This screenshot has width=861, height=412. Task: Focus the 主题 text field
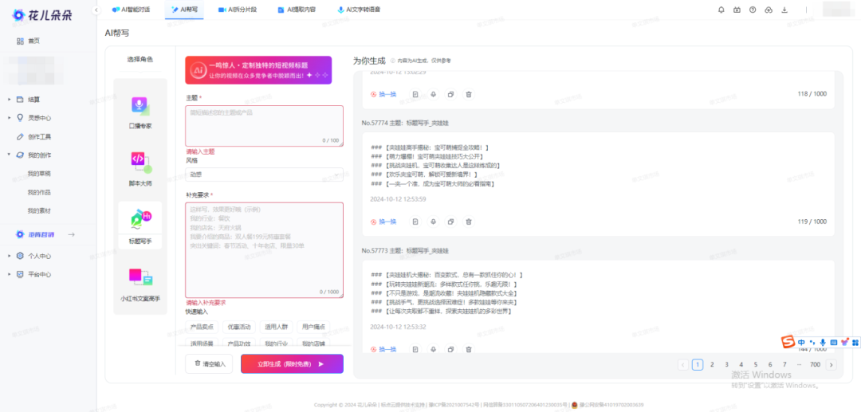click(x=264, y=126)
